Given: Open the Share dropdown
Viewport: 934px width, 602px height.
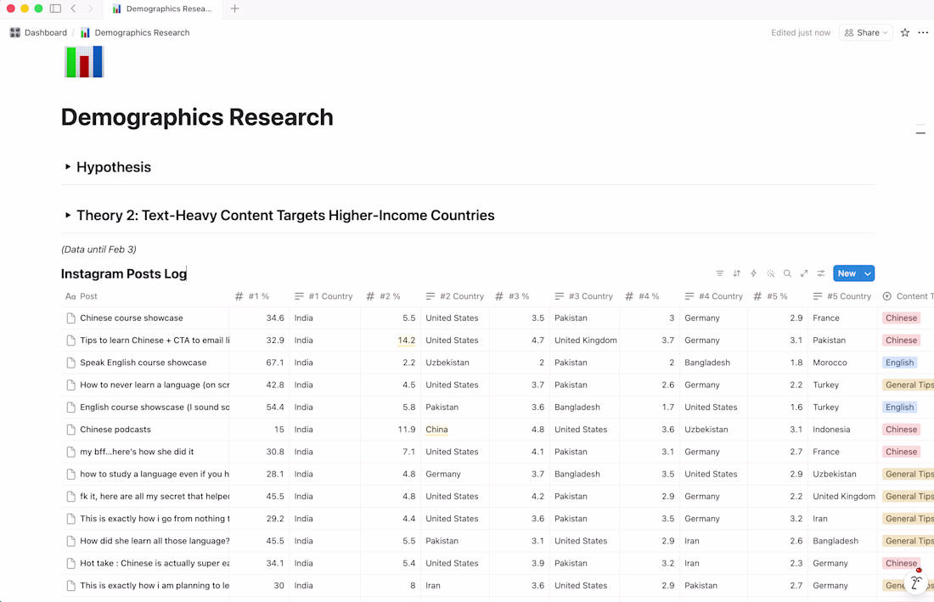Looking at the screenshot, I should point(865,33).
